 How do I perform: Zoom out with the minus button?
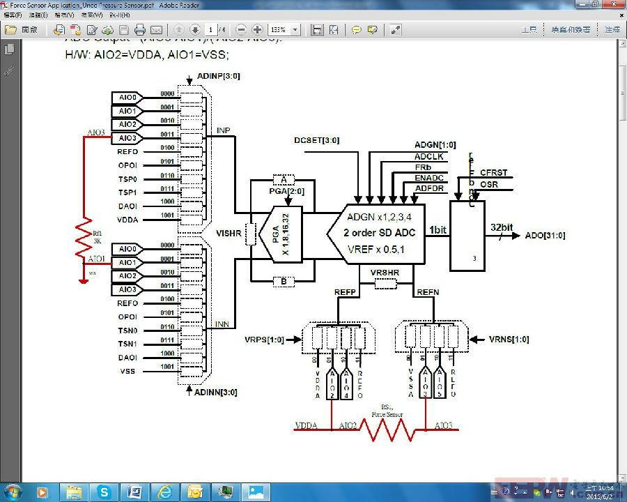(x=241, y=29)
